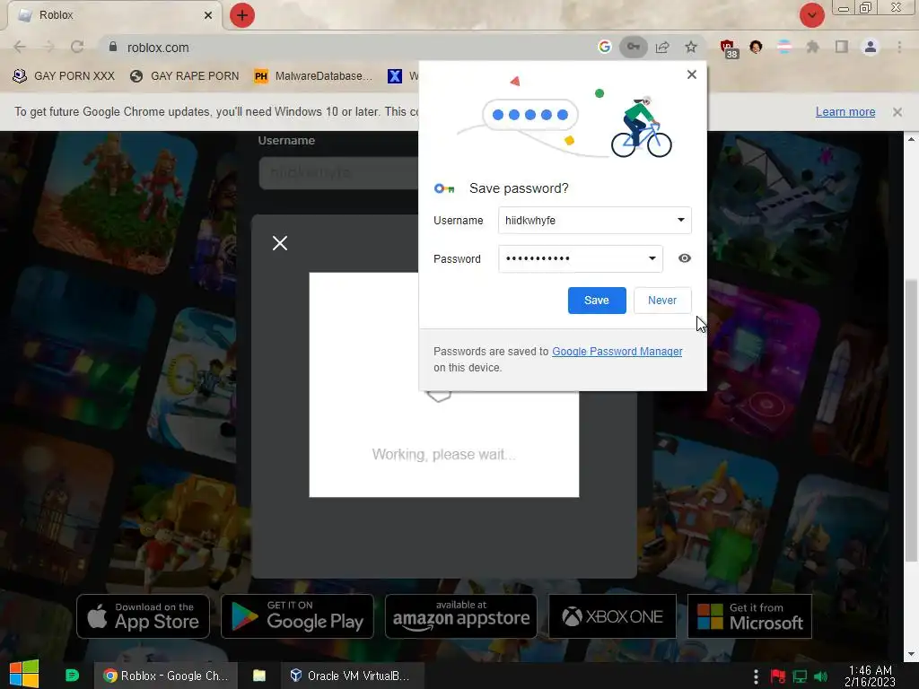The height and width of the screenshot is (689, 919).
Task: Get it on Google Play badge
Action: 297,616
